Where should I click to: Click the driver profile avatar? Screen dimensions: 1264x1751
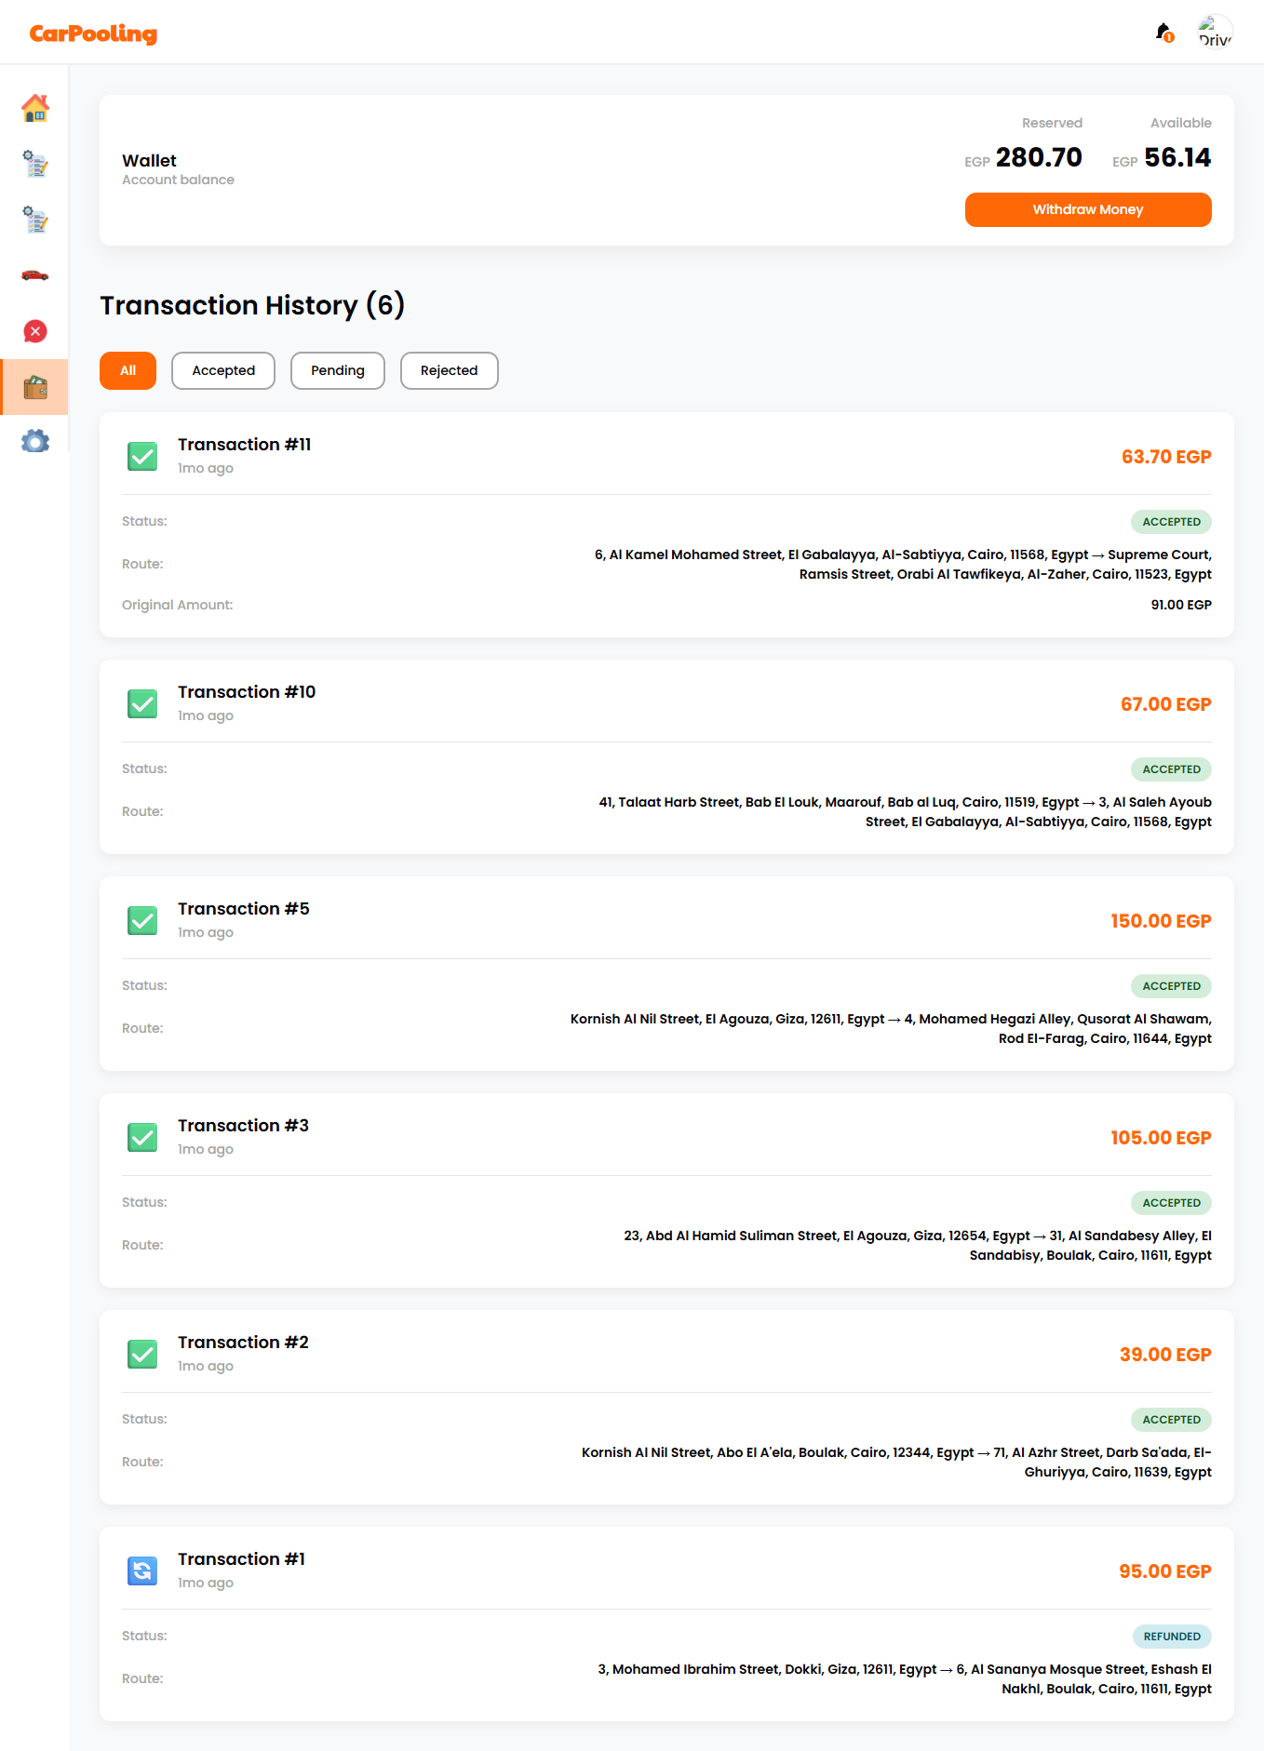click(1215, 33)
